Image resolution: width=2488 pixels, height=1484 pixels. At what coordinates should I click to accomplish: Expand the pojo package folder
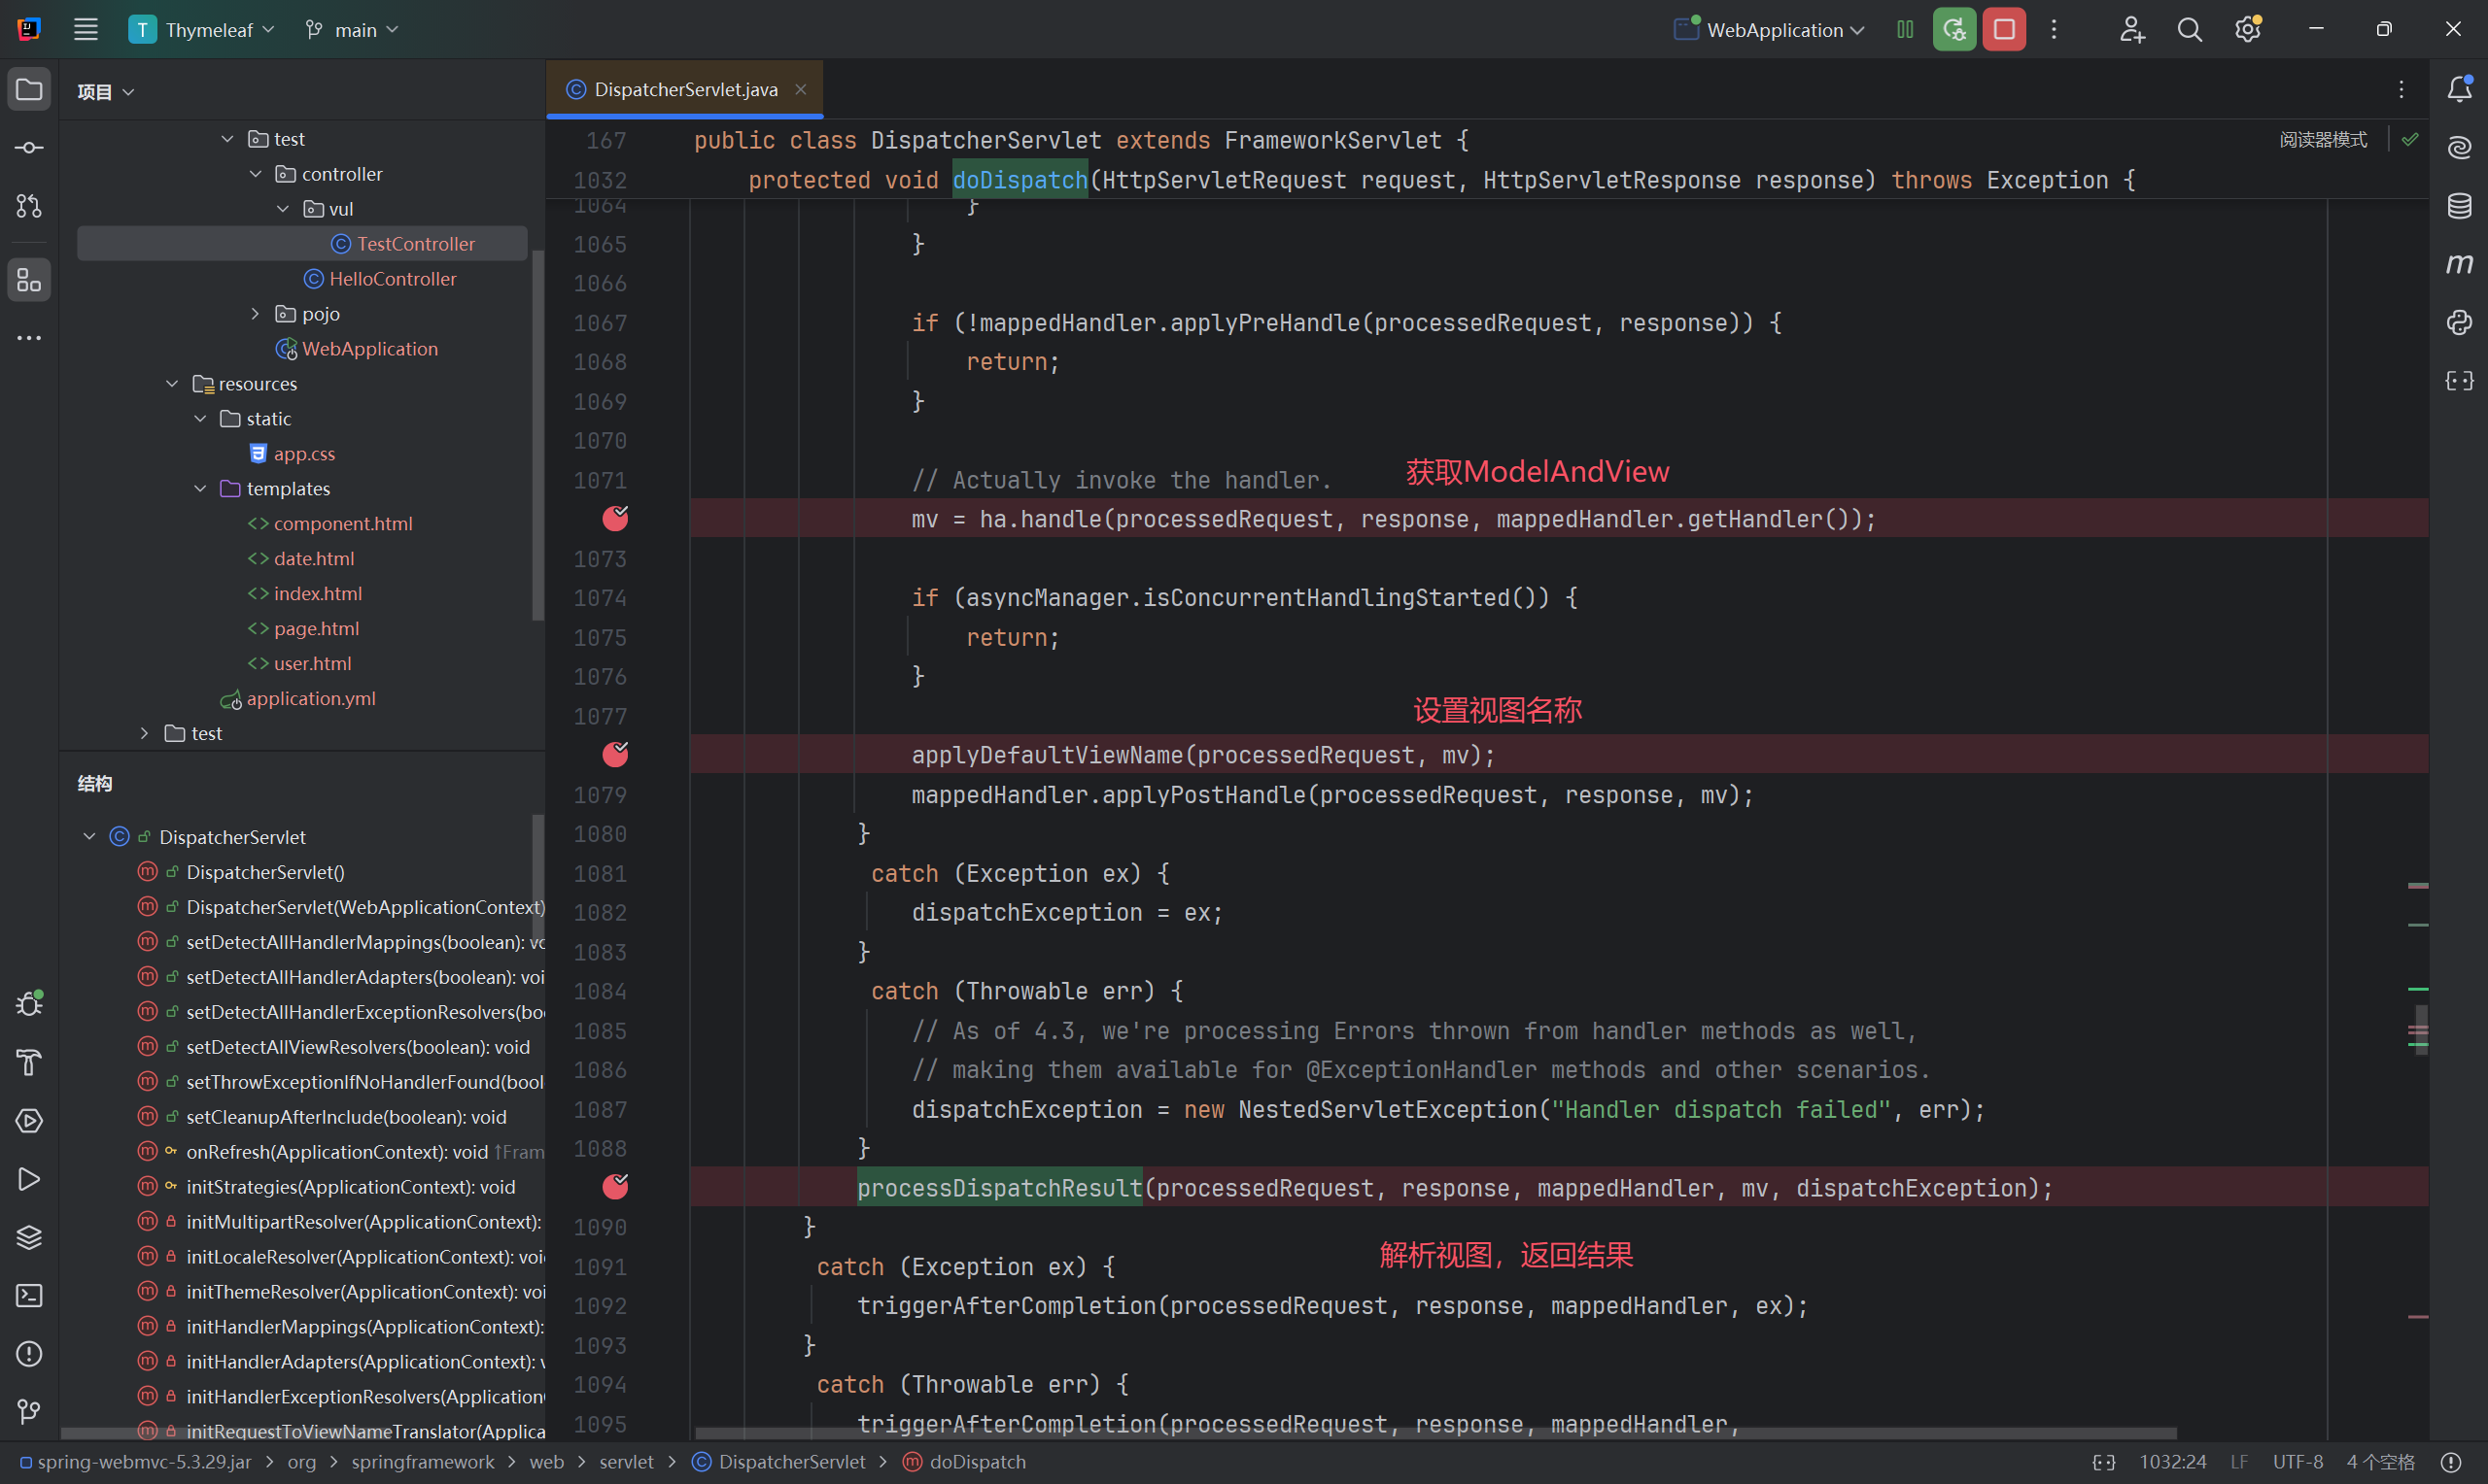pyautogui.click(x=255, y=314)
